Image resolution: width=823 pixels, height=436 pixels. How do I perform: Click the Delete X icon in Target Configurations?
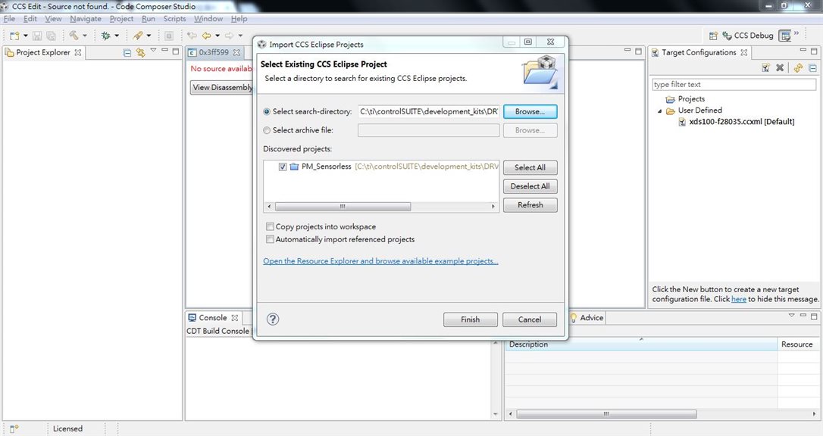780,67
